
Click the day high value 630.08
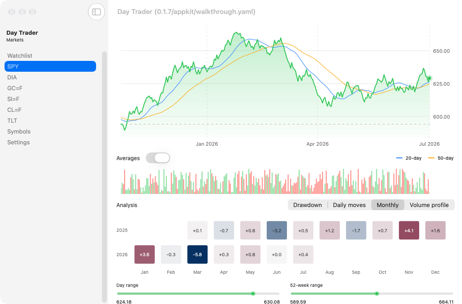tap(272, 302)
